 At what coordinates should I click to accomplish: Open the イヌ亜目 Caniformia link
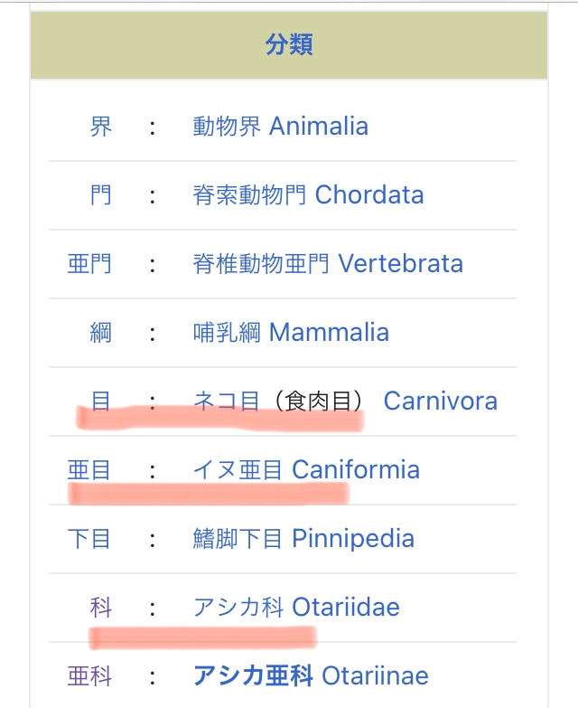(306, 469)
